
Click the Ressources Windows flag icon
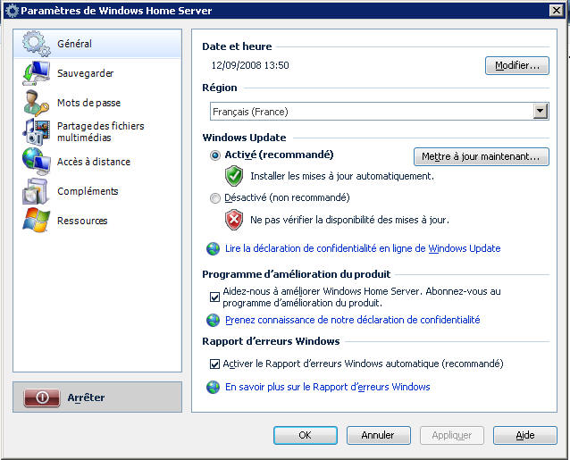click(x=37, y=221)
